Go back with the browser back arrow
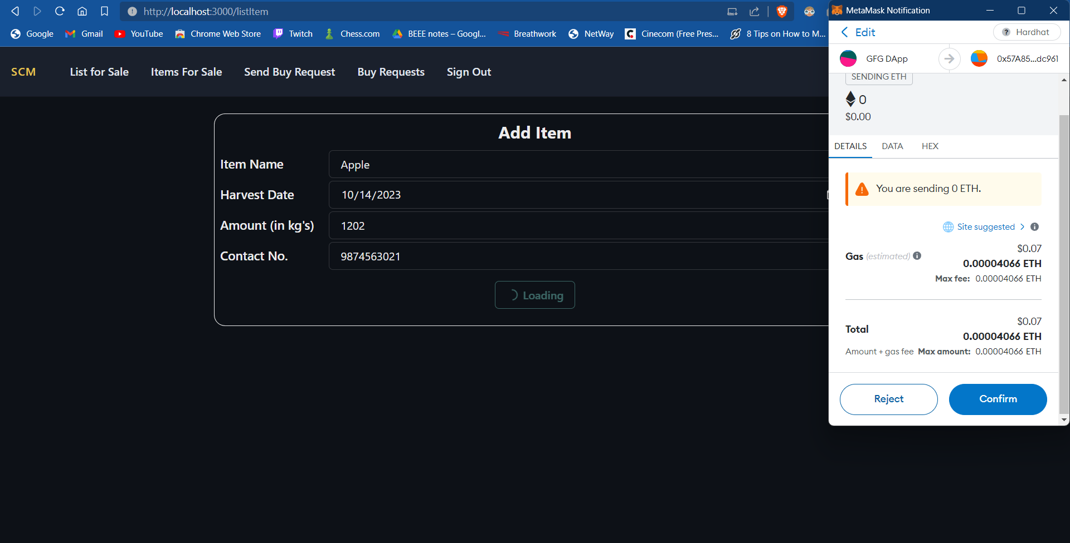Screen dimensions: 1070x543 (x=15, y=11)
